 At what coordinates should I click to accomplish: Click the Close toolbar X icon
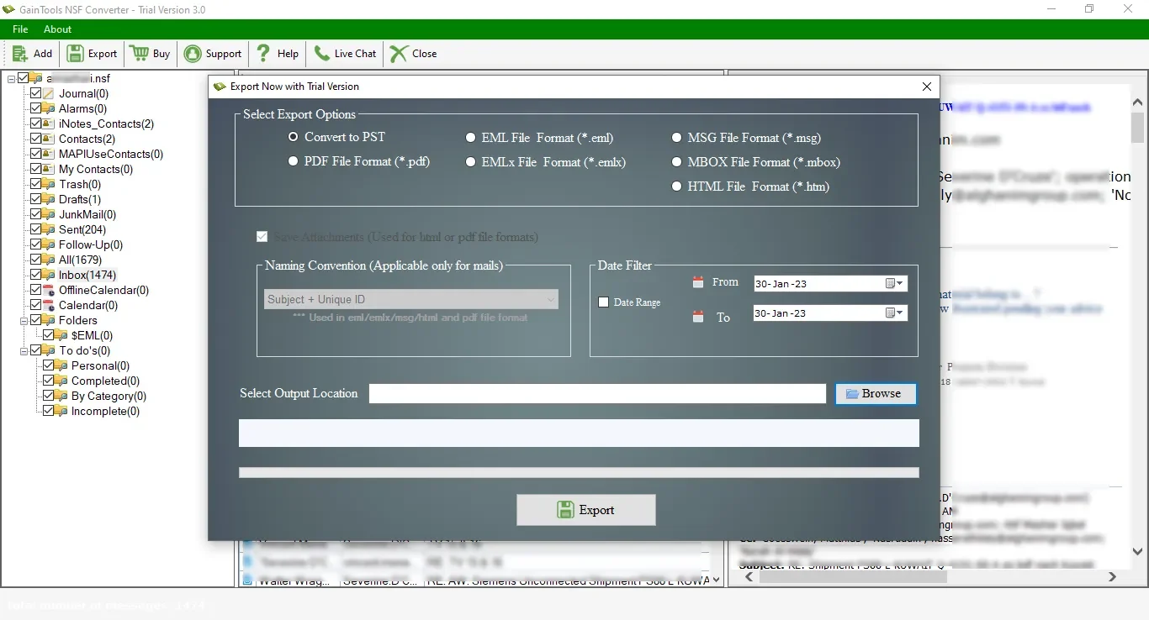tap(399, 54)
